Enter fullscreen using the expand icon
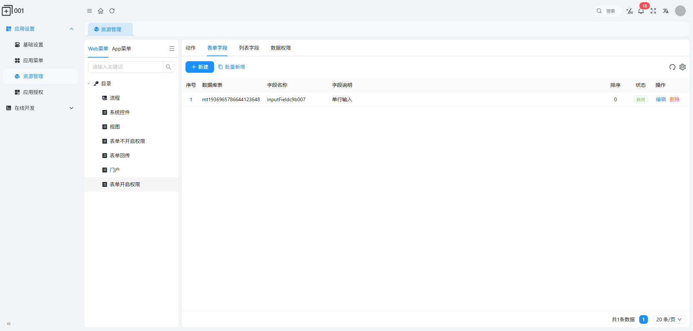 click(x=653, y=11)
